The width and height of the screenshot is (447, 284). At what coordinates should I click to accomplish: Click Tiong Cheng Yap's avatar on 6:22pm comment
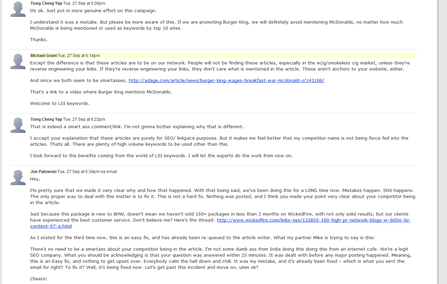[18, 125]
